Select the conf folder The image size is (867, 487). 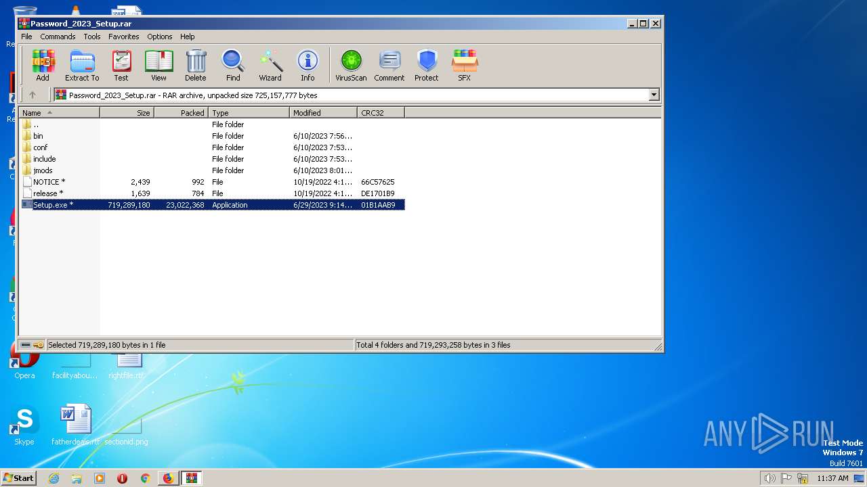tap(213, 147)
